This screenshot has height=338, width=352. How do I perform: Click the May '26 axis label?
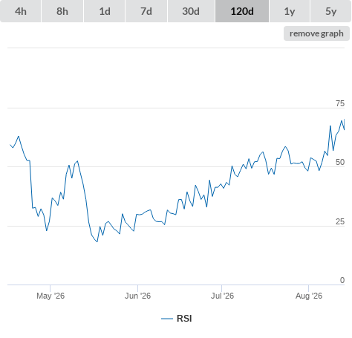[50, 296]
